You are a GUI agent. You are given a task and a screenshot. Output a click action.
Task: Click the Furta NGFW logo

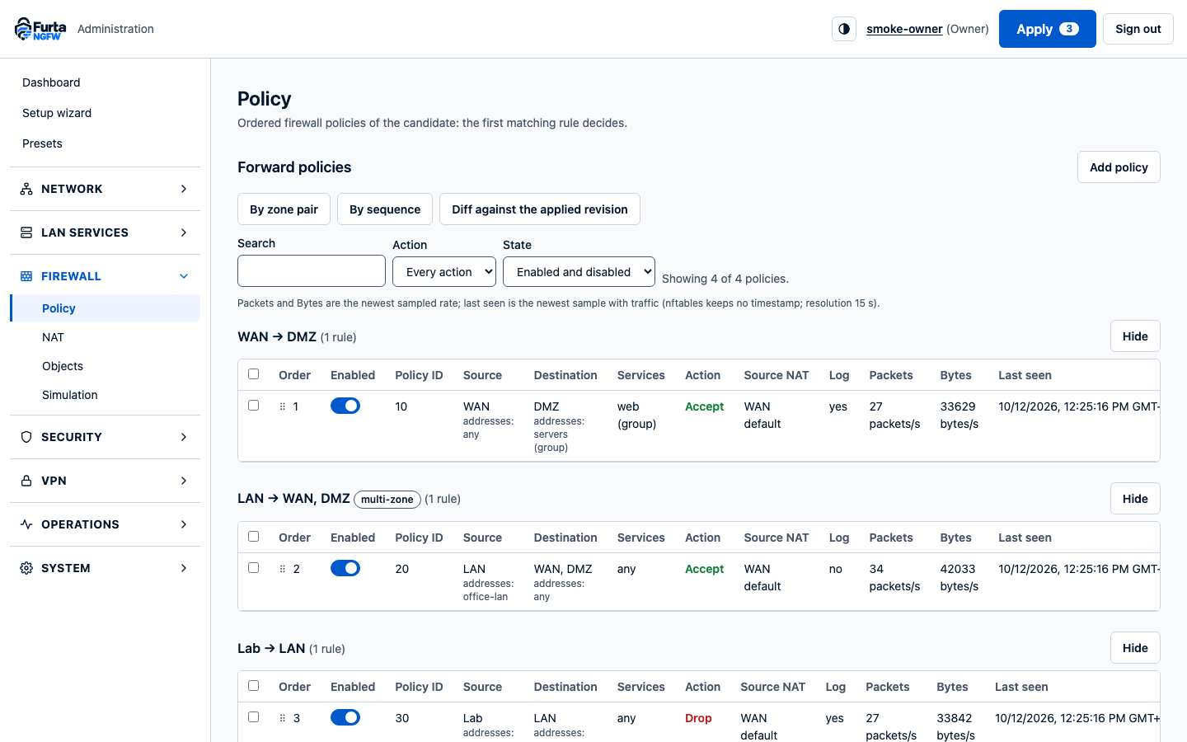coord(40,29)
